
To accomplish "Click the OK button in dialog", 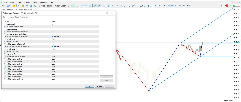I will (89, 86).
